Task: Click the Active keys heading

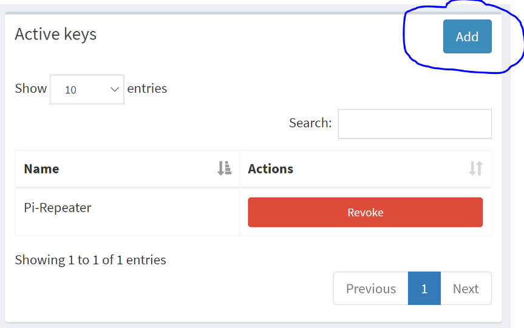Action: coord(55,35)
